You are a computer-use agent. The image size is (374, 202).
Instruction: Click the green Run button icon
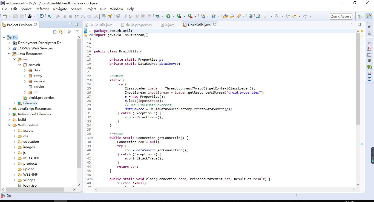point(168,16)
